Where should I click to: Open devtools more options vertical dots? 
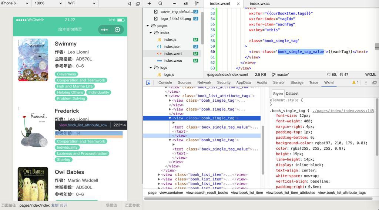(366, 82)
